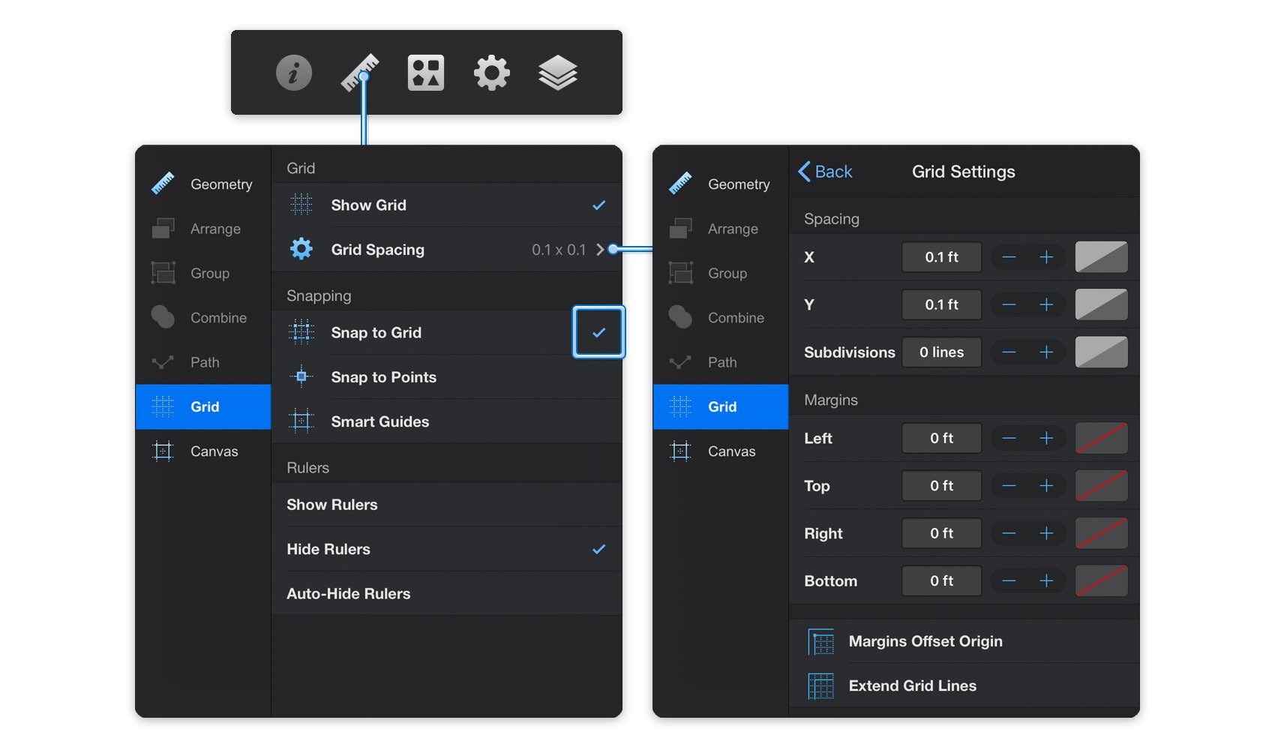
Task: Open the shapes stencil library icon
Action: tap(426, 73)
